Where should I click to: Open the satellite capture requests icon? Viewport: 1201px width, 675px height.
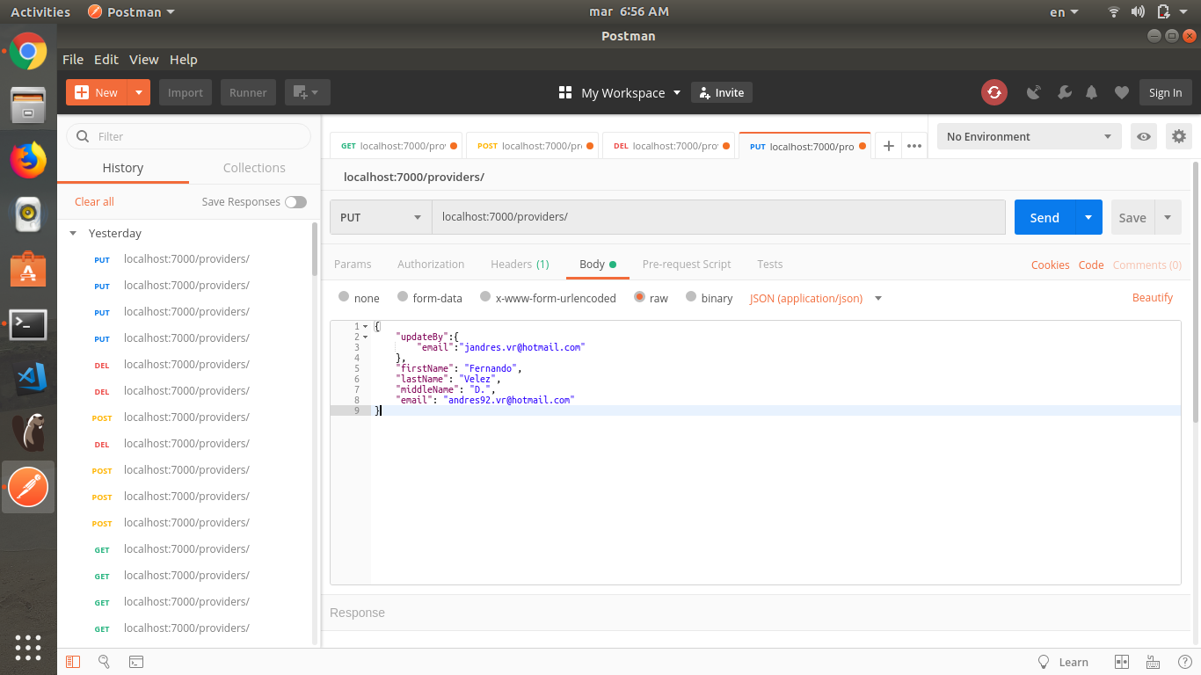point(1034,92)
